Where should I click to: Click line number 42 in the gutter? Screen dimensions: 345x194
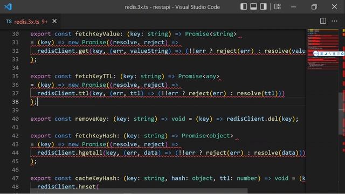pyautogui.click(x=15, y=136)
